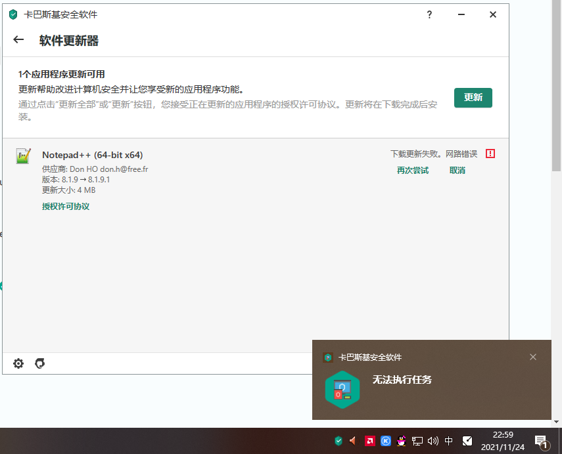Click the version text 8.1.9 → 8.1.9.1
Screen dimensions: 562x454
(x=76, y=180)
